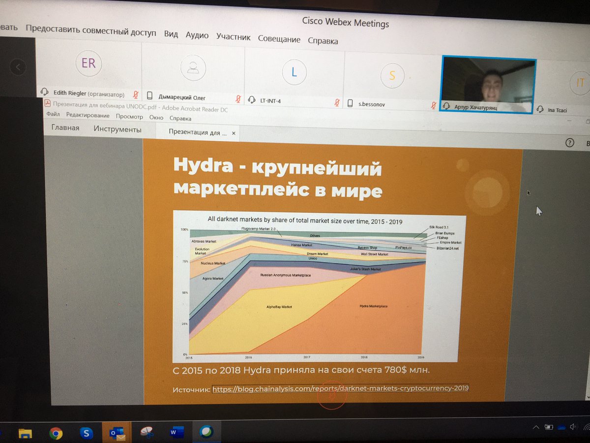This screenshot has width=590, height=443.
Task: Click the 'Hydra Marketplace' chart label
Action: 374,306
